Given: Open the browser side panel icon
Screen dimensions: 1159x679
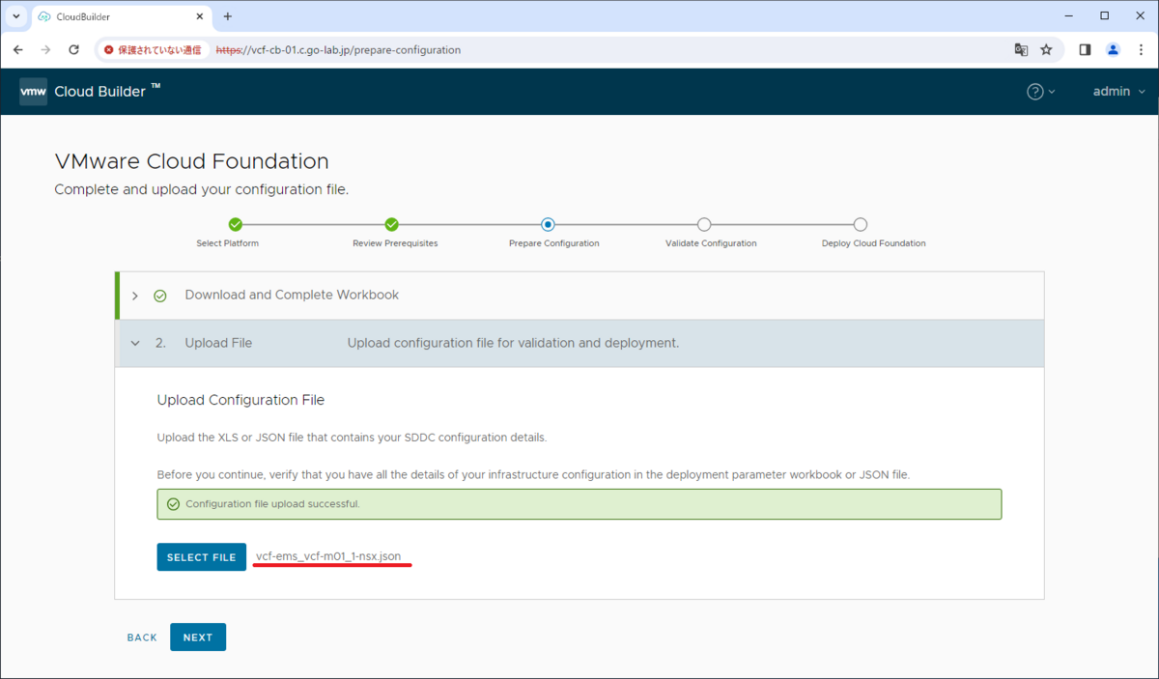Looking at the screenshot, I should pos(1085,49).
